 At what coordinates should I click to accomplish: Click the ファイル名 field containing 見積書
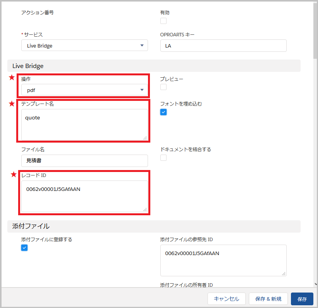pos(84,160)
